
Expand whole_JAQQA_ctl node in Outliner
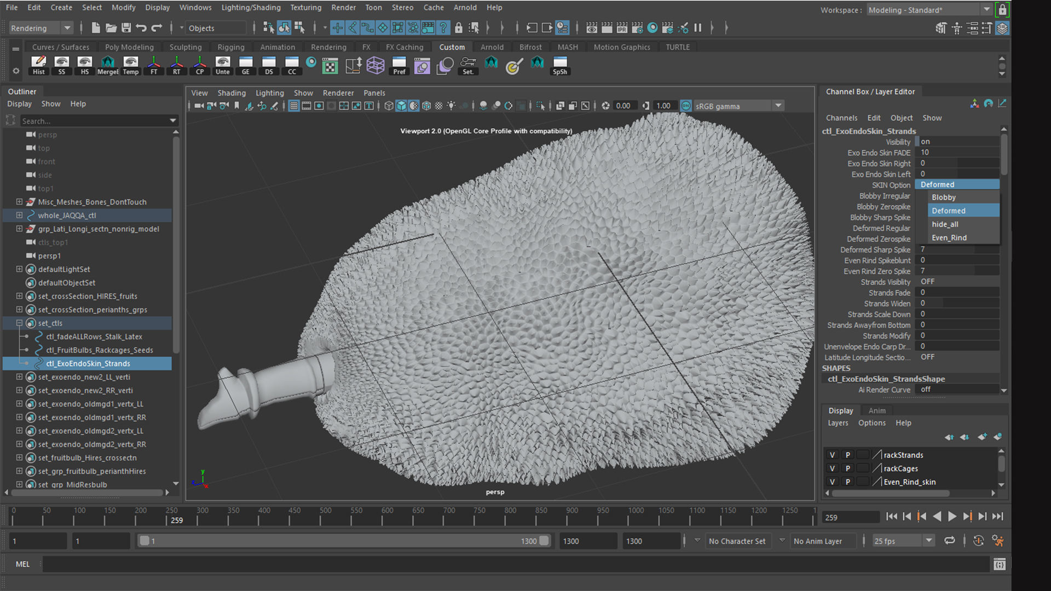(x=19, y=216)
